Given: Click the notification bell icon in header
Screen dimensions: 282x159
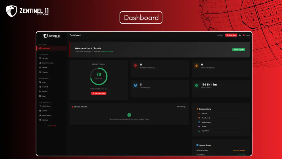Looking at the screenshot, I should [x=240, y=35].
